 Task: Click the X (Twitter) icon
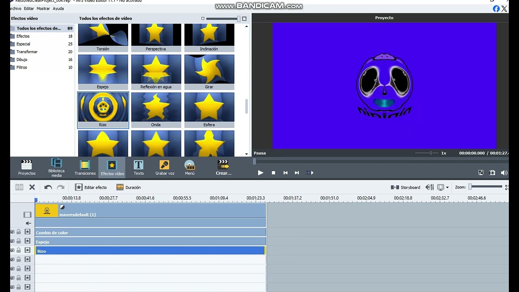point(504,9)
